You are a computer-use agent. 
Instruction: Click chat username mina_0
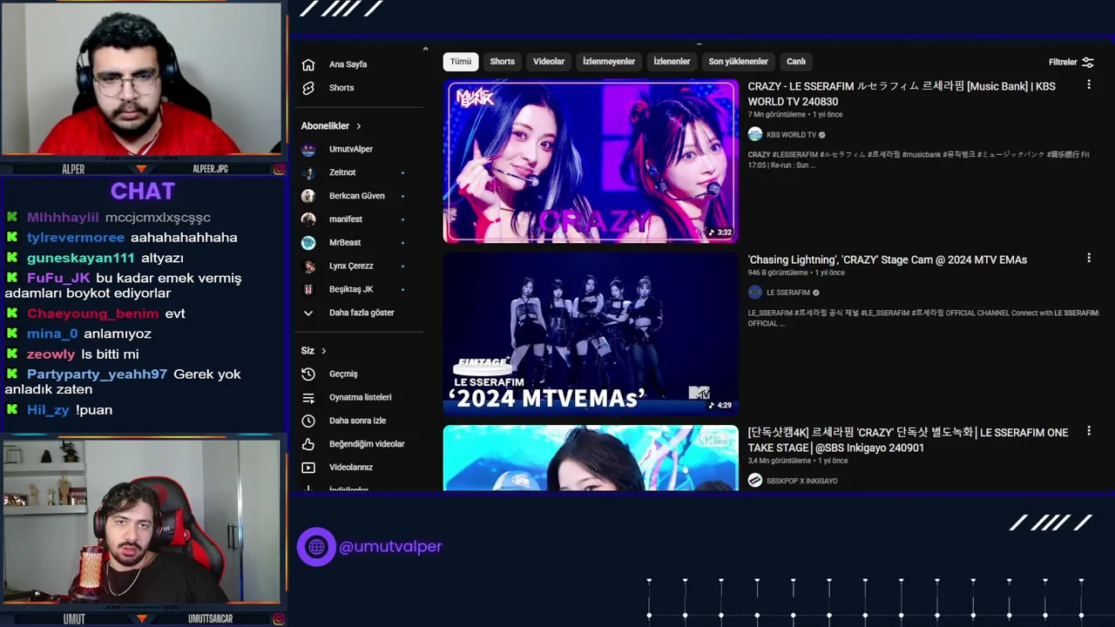(x=52, y=334)
